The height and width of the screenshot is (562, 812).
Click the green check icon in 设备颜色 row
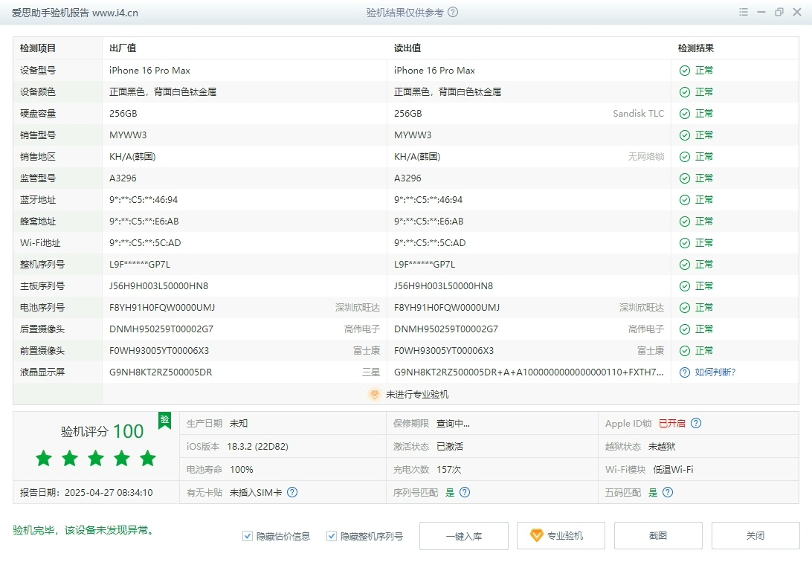[x=685, y=92]
